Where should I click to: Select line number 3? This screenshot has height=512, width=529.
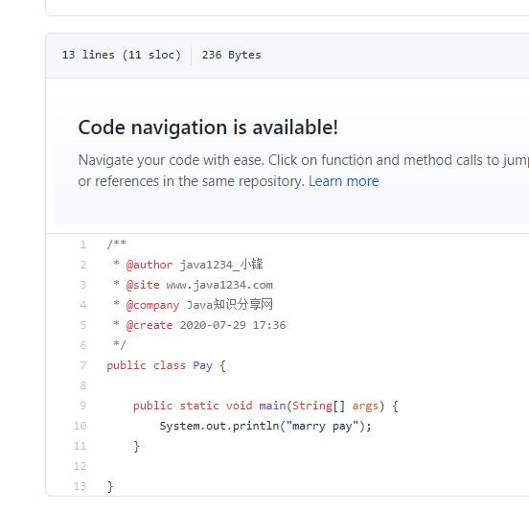click(x=83, y=285)
